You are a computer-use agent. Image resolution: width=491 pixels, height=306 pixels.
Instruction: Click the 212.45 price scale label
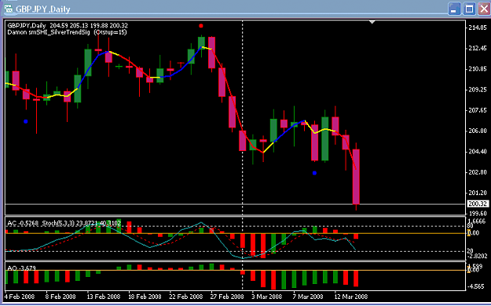coord(478,48)
